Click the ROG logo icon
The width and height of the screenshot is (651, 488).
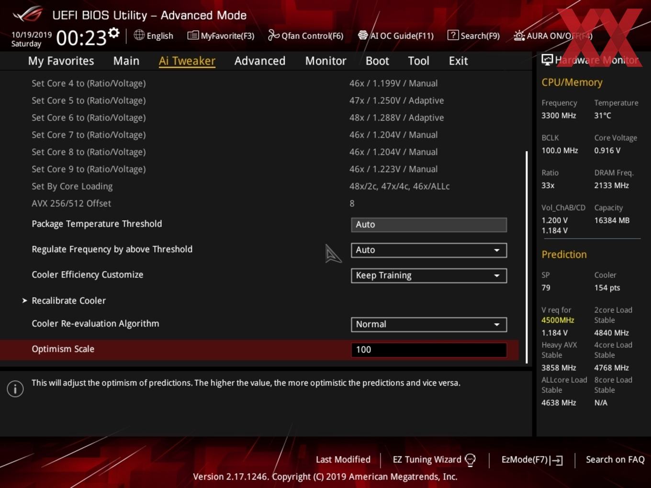28,14
